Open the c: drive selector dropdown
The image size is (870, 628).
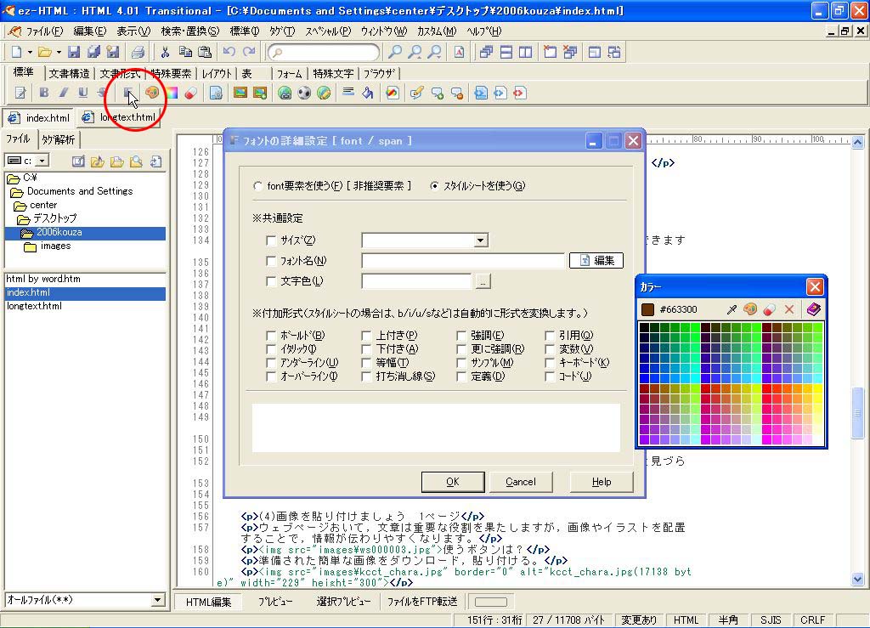point(42,161)
